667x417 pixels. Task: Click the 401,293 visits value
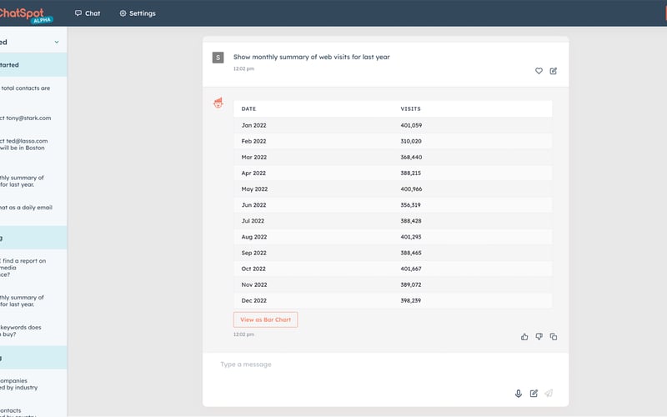[411, 237]
